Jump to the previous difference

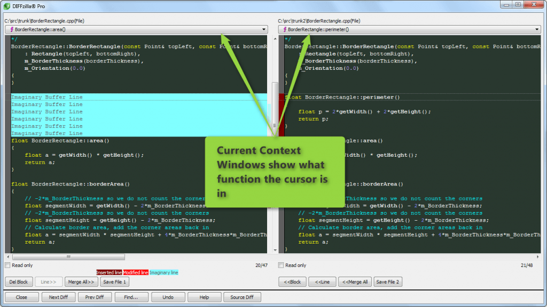95,297
